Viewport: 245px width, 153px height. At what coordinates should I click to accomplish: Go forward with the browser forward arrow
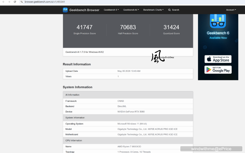coord(9,2)
